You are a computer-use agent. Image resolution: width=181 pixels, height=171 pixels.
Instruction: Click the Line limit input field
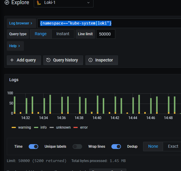[x=105, y=34]
